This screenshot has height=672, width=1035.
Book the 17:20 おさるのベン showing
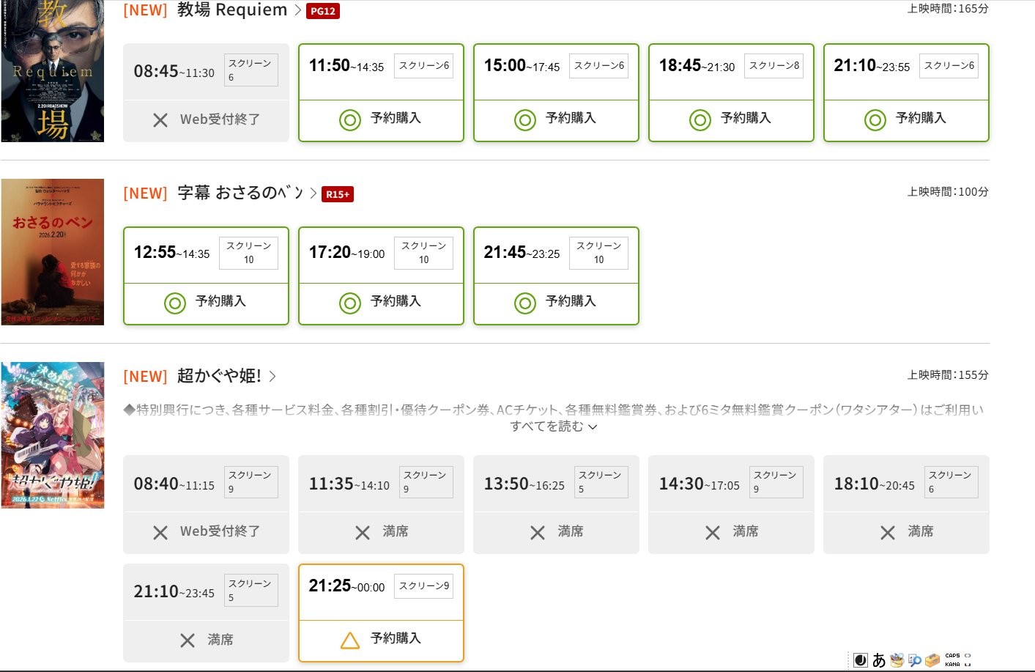point(381,302)
